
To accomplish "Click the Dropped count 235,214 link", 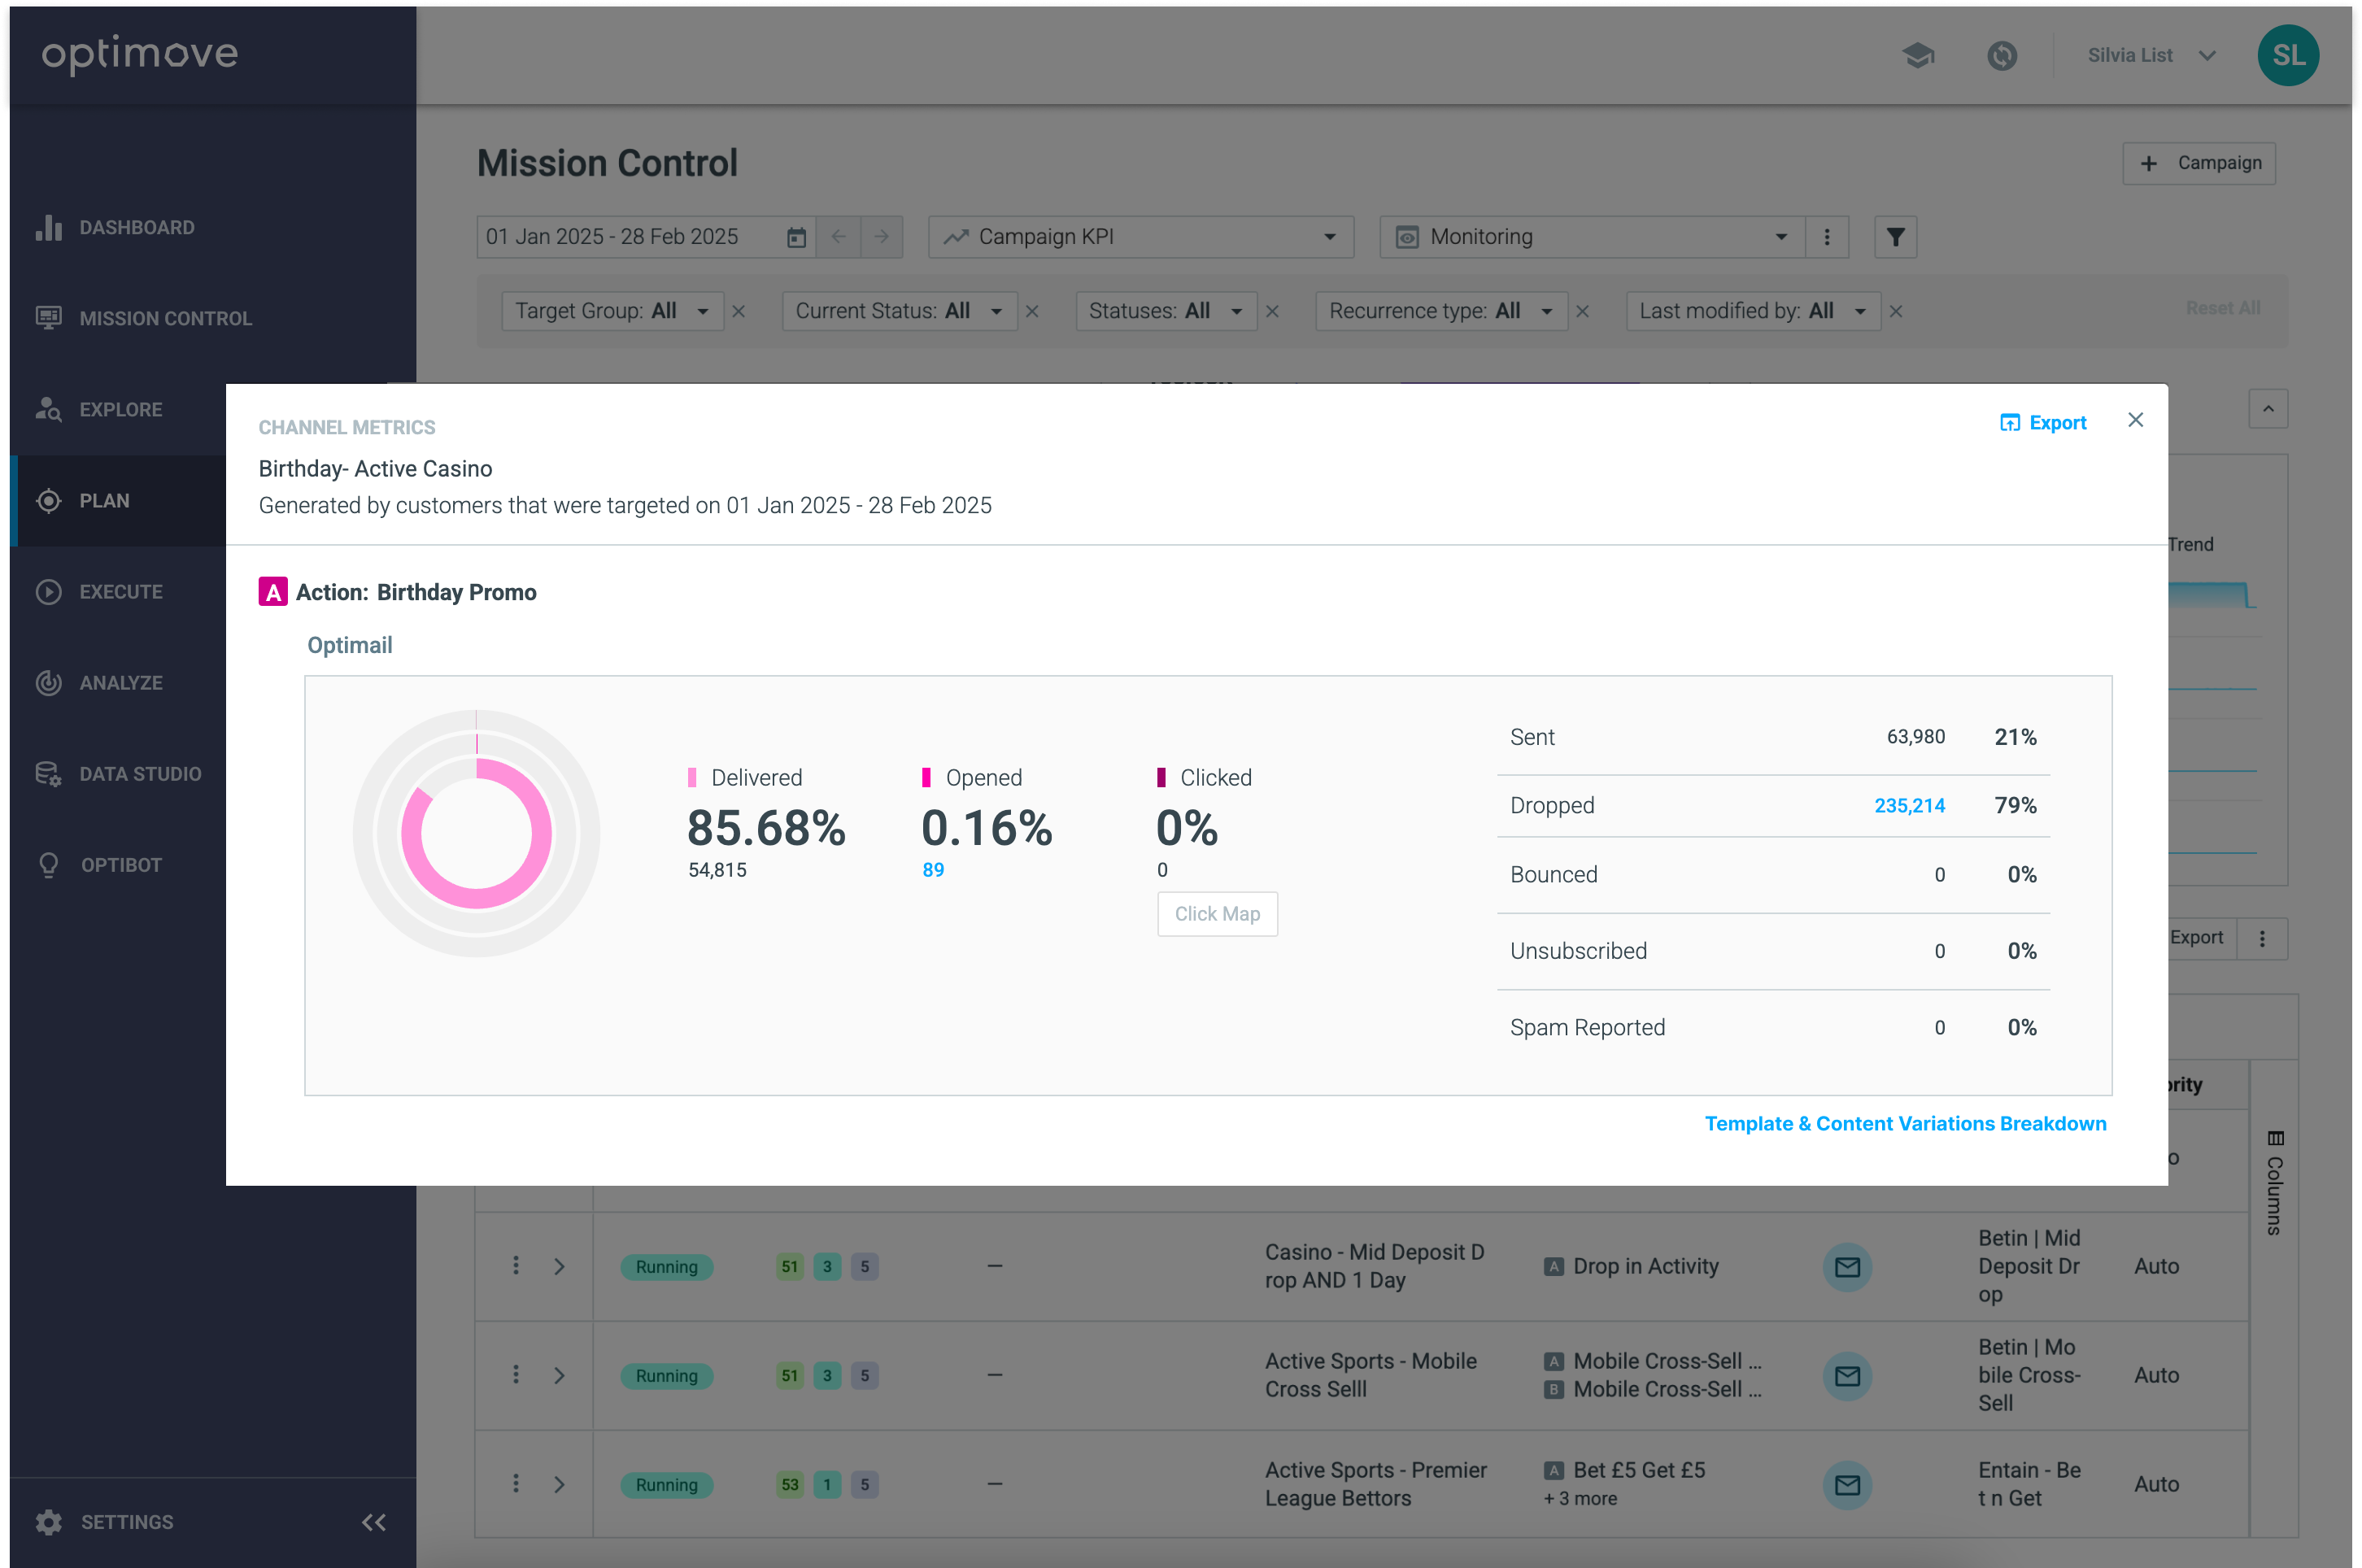I will (1908, 805).
